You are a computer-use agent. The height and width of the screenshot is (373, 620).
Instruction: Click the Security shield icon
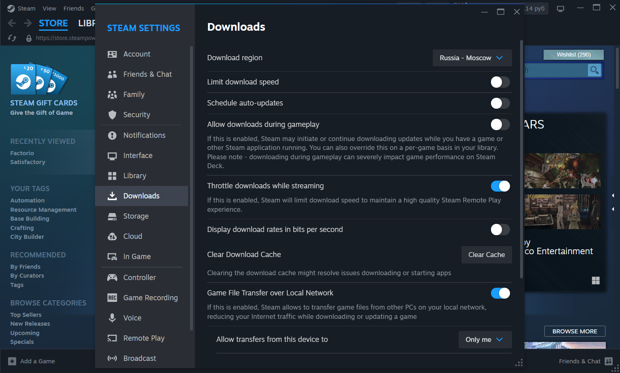pyautogui.click(x=112, y=115)
